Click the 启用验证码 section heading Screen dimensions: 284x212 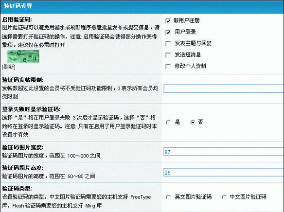pyautogui.click(x=17, y=19)
